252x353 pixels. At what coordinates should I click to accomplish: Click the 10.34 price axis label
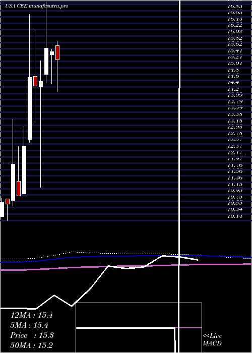coord(235,210)
